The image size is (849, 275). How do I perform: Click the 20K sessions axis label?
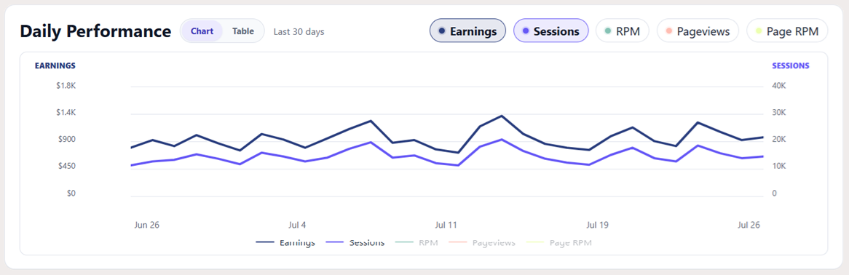[x=778, y=140]
